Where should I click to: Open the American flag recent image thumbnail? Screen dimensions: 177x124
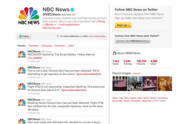120,83
